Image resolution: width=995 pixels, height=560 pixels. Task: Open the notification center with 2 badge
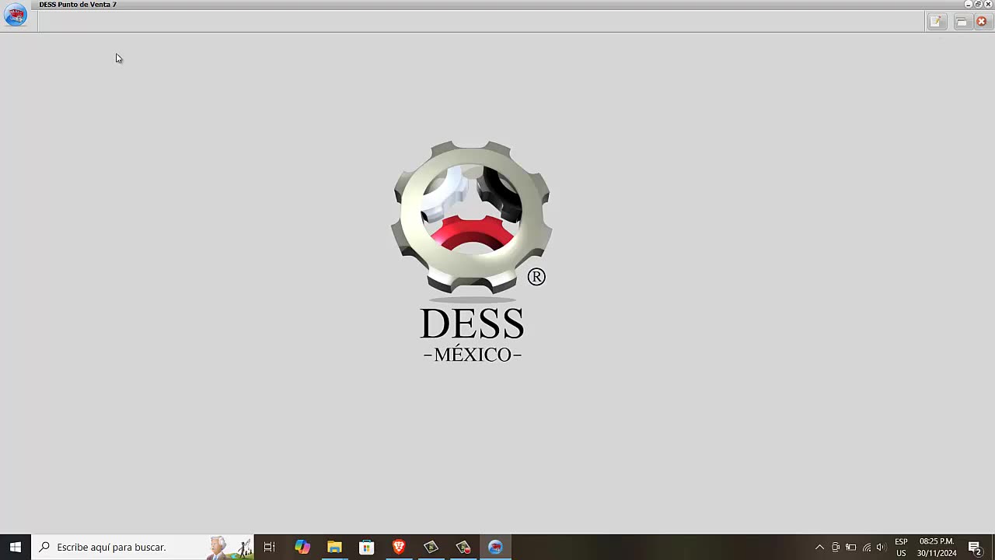coord(975,548)
